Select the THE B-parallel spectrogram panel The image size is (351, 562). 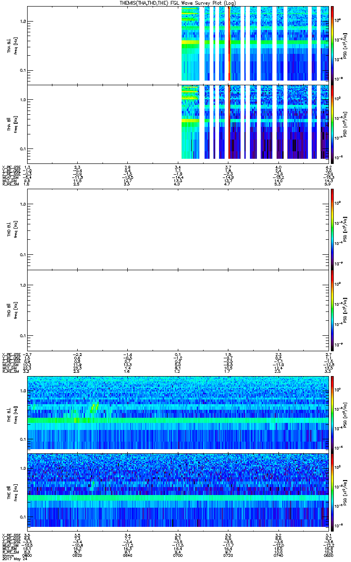click(178, 491)
